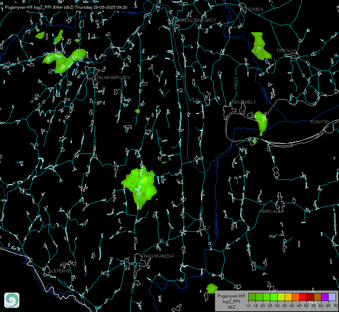This screenshot has width=339, height=312.
Task: Click the FONYÓD city label
Action: (320, 122)
